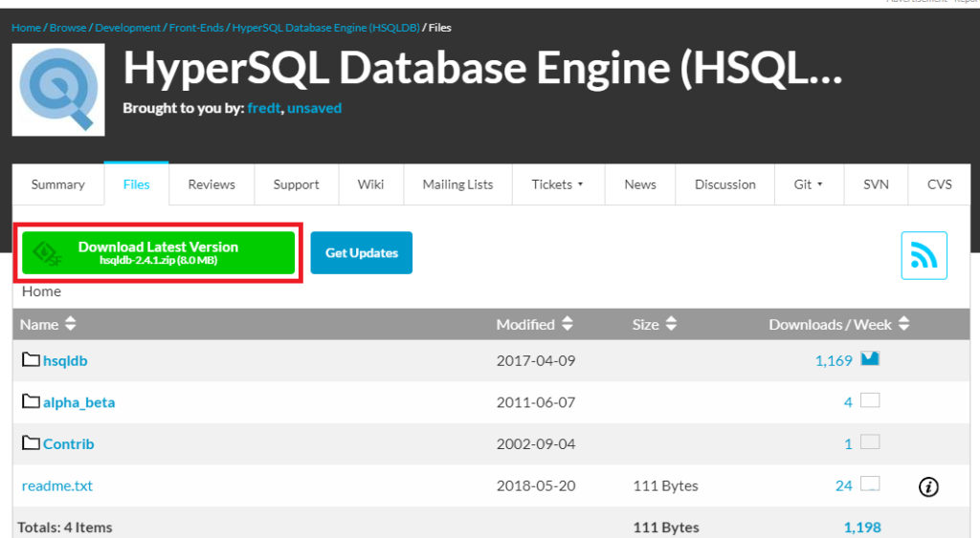Click alpha_beta downloads count 4

[848, 402]
